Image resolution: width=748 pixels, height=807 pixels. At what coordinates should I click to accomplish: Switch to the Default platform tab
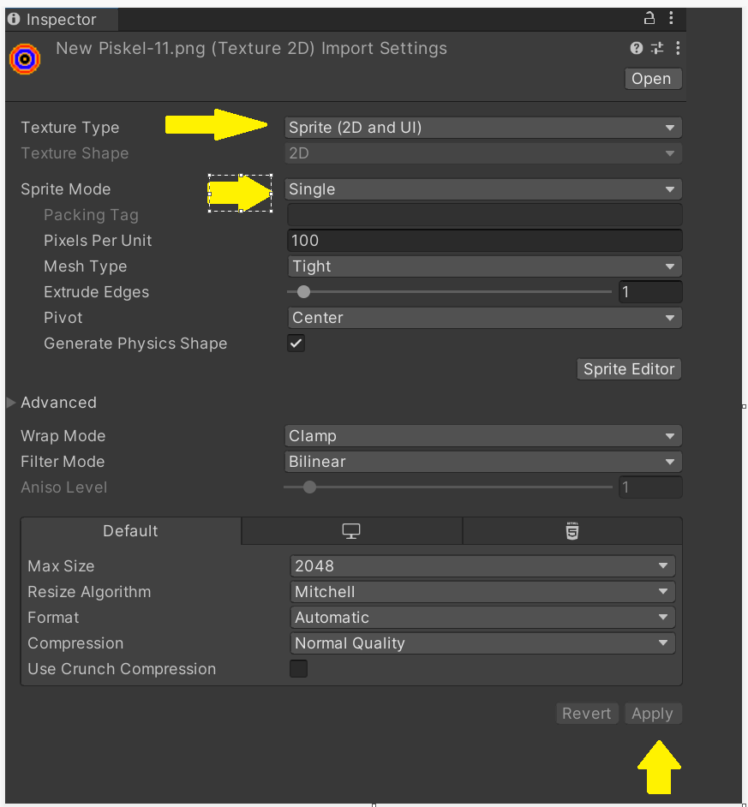(x=130, y=530)
